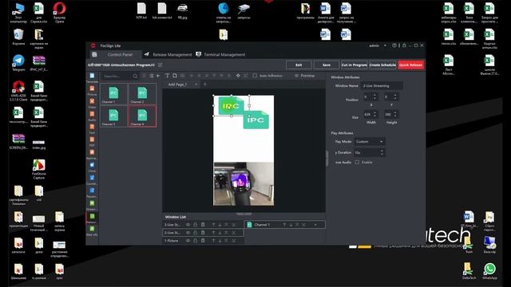Open the Stream Media material category
Screen dimensions: 511x287
92,205
